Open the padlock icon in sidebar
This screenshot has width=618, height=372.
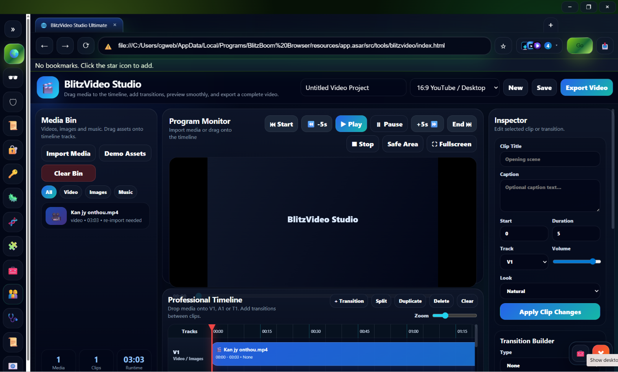click(x=13, y=150)
